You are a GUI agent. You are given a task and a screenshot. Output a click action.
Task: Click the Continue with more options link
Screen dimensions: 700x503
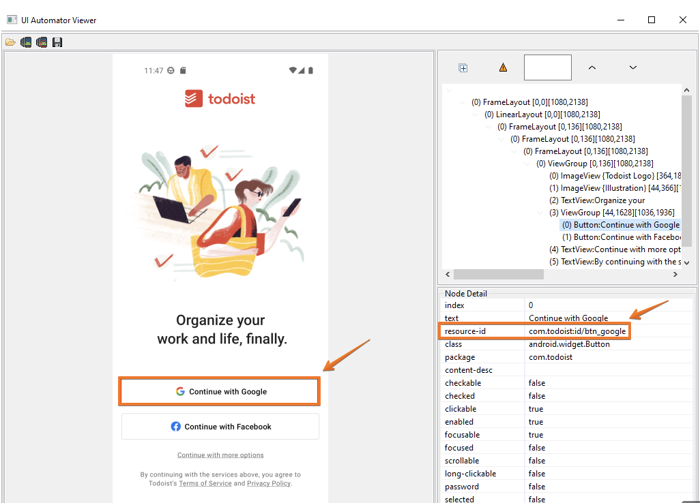pyautogui.click(x=220, y=455)
